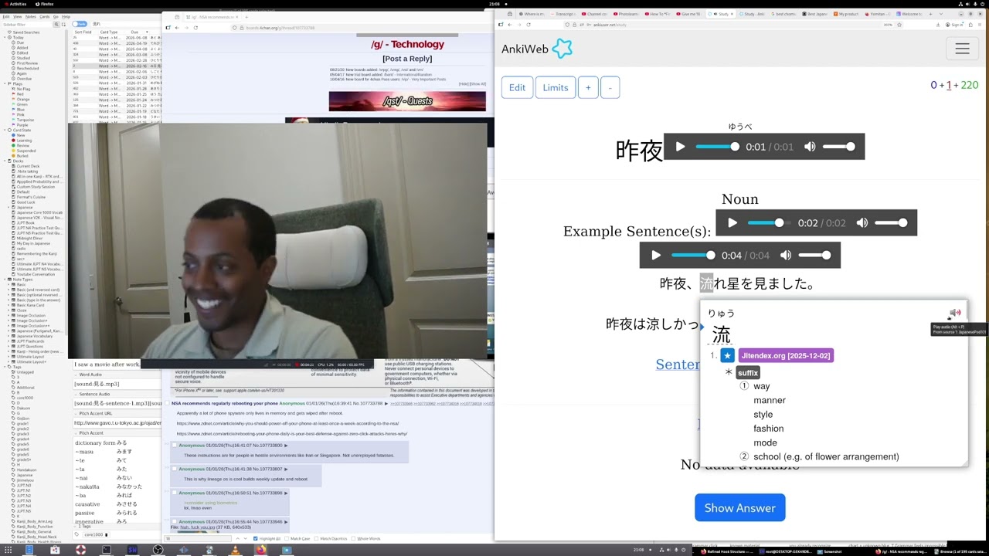
Task: Click the plus button next to Limits
Action: [x=588, y=87]
